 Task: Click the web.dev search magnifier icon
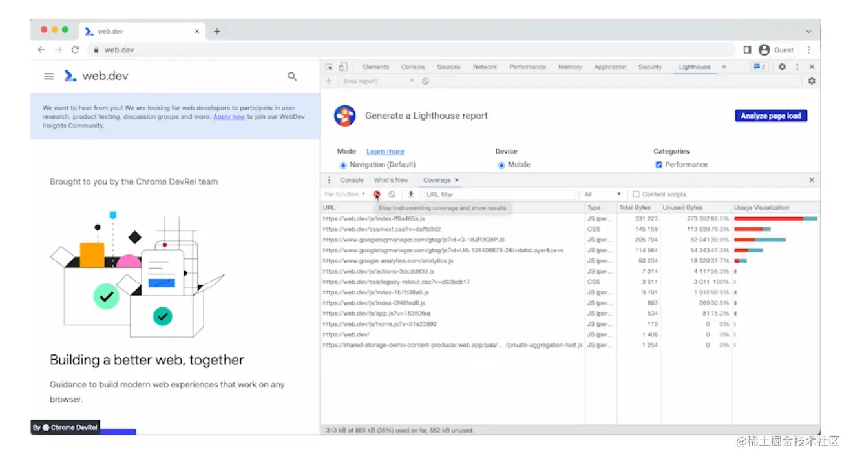(x=292, y=76)
